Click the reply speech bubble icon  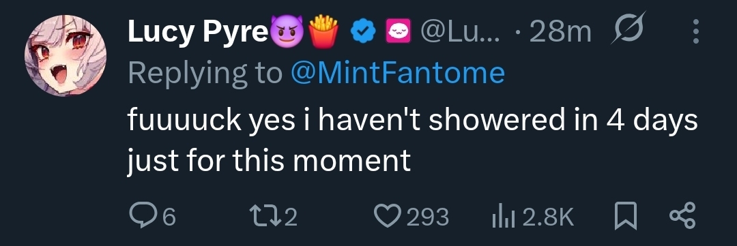tap(144, 217)
